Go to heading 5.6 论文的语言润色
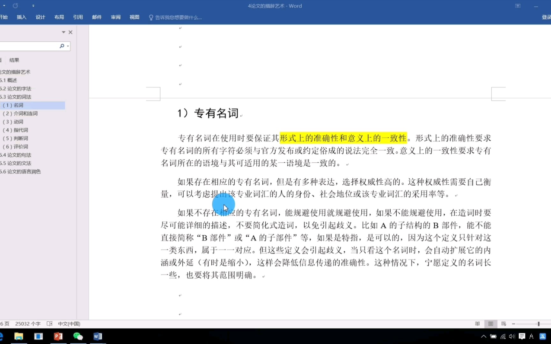Viewport: 551px width, 344px height. (20, 171)
